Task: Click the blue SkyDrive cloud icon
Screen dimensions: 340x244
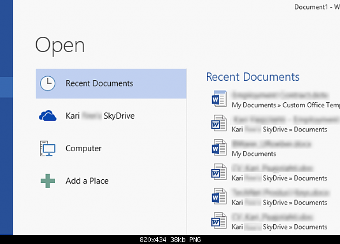Action: click(48, 116)
